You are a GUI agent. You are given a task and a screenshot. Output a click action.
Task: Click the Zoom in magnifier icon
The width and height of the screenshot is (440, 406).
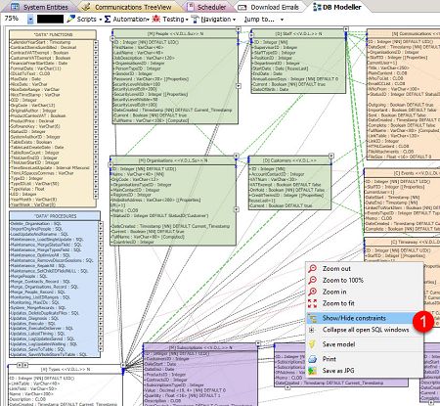[x=312, y=292]
